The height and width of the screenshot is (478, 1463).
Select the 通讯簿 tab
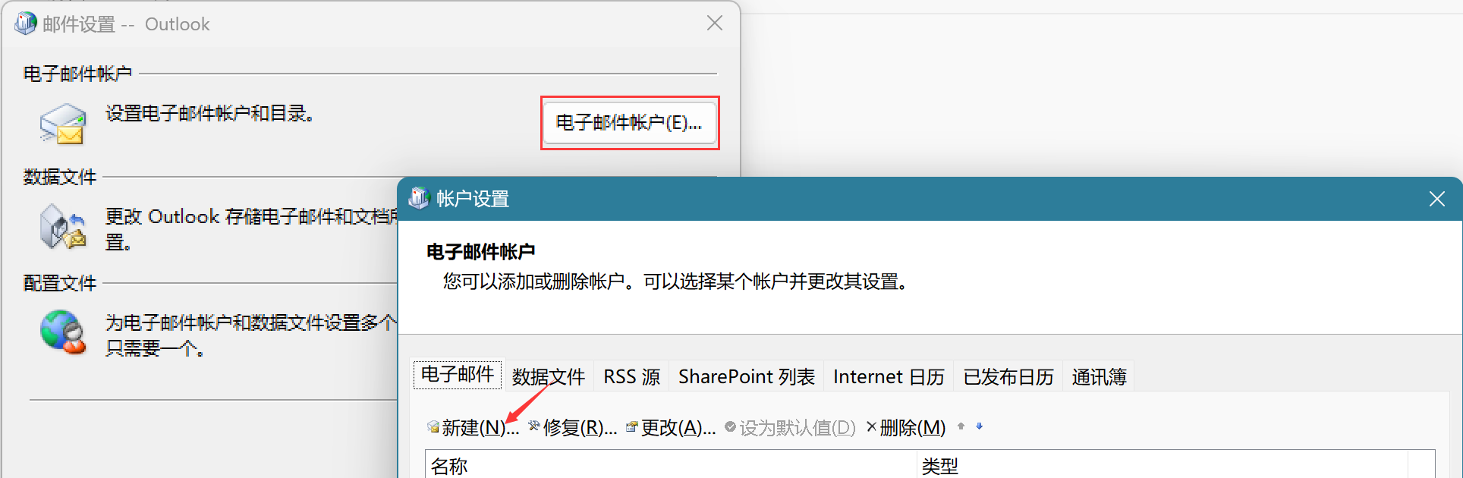[1099, 376]
